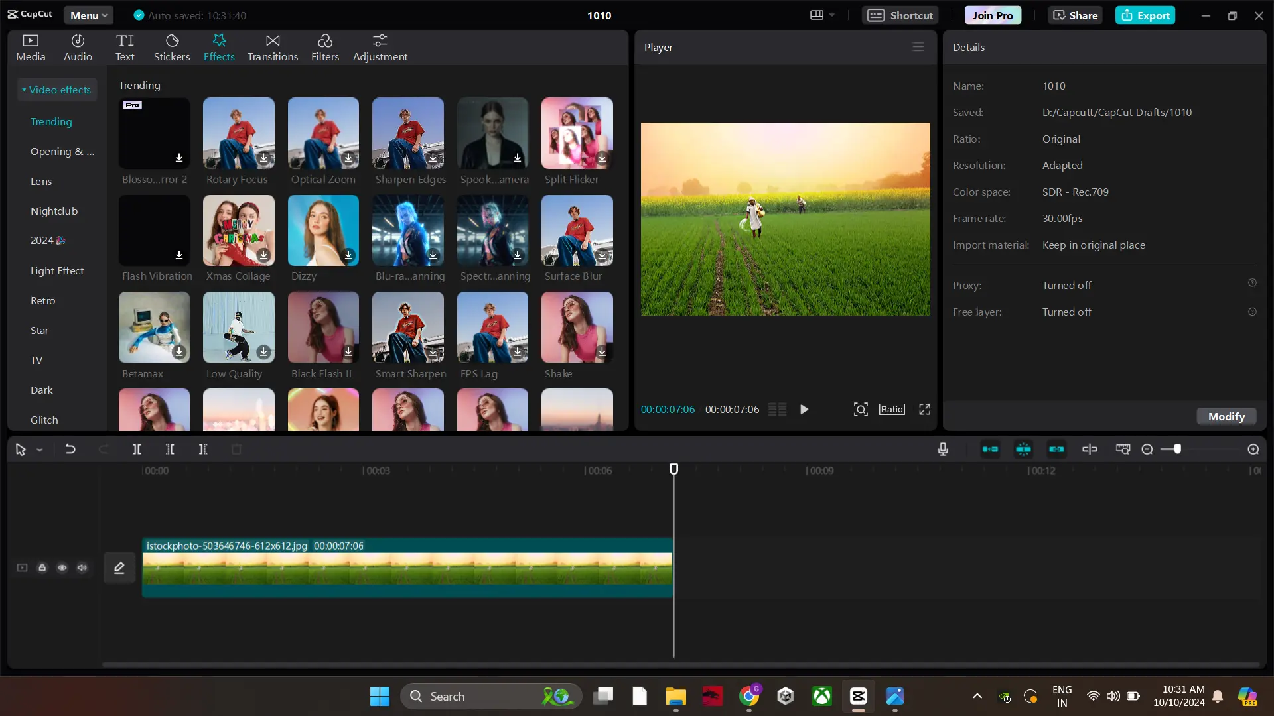Select the Lens effects category
This screenshot has width=1274, height=716.
pyautogui.click(x=41, y=181)
